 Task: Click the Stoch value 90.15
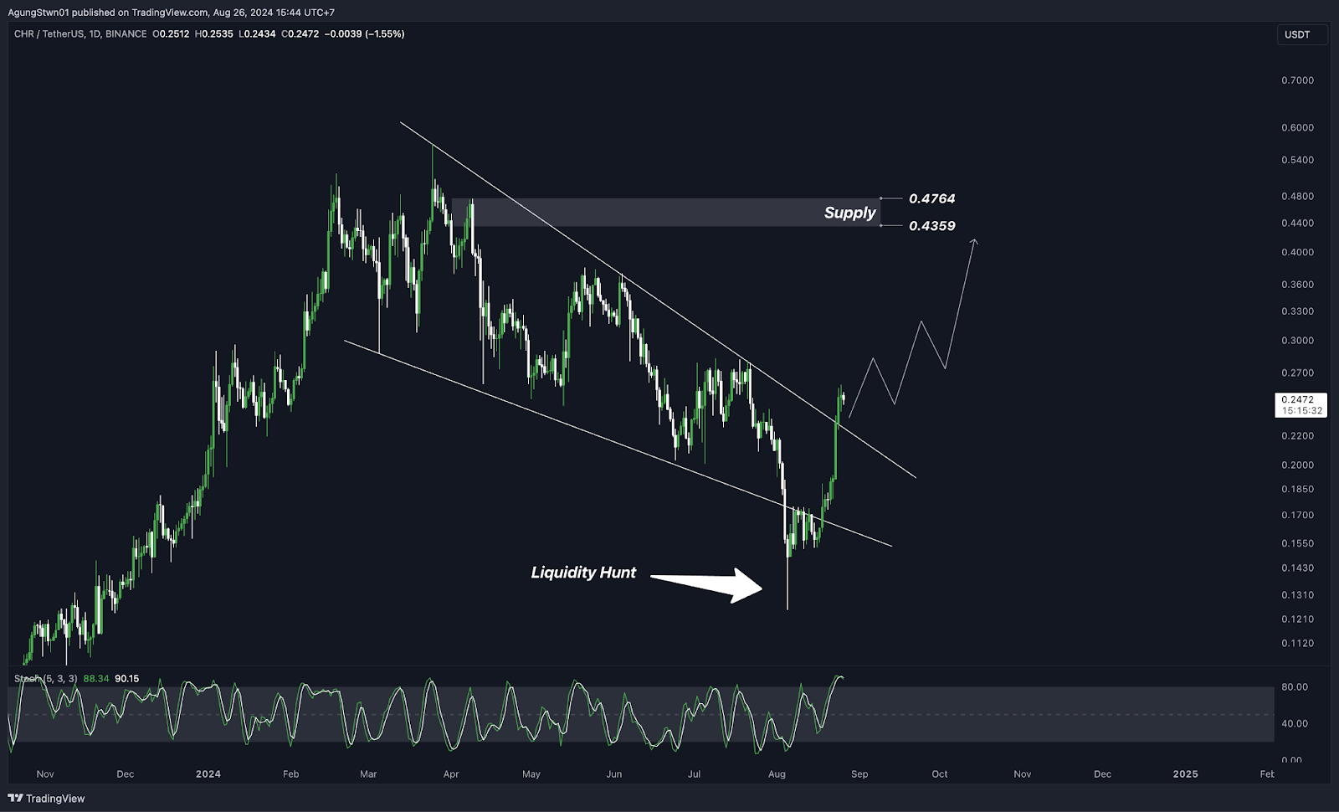tap(127, 679)
